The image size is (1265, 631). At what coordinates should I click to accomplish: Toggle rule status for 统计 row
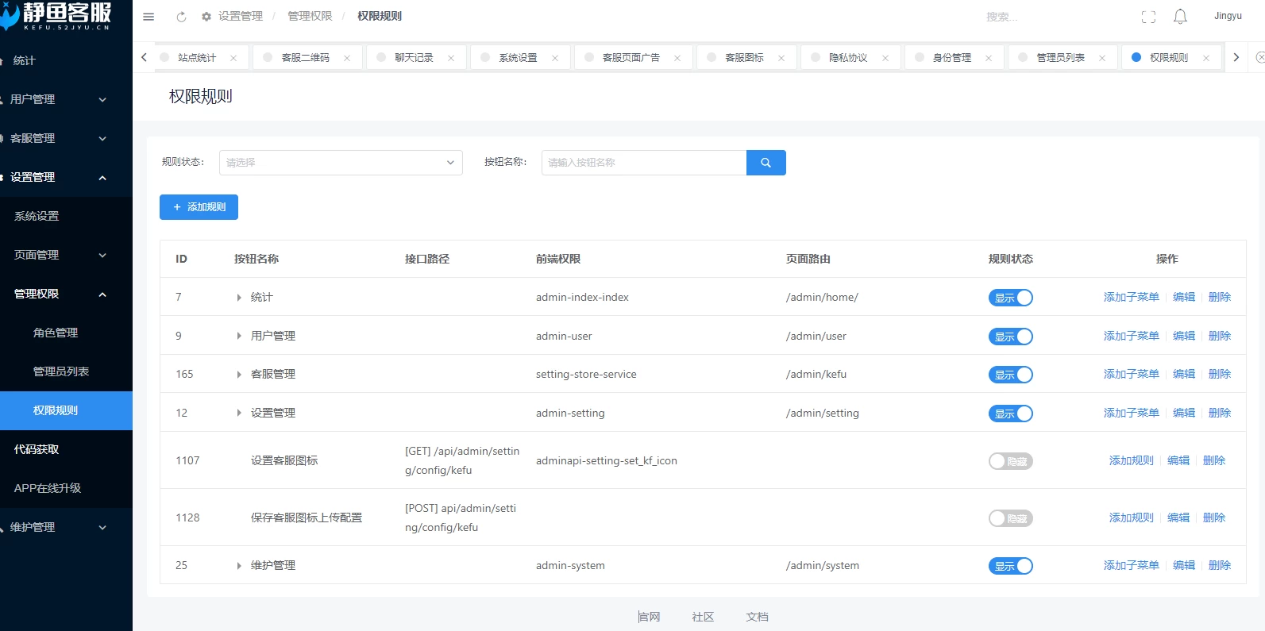tap(1010, 298)
